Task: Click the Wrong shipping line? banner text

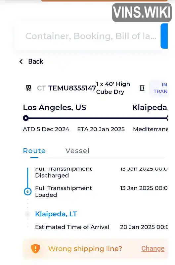Action: point(85,249)
